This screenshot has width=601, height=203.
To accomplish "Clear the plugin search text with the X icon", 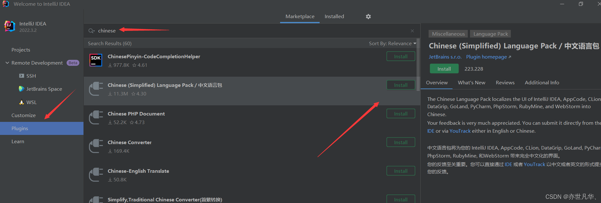I will [412, 31].
